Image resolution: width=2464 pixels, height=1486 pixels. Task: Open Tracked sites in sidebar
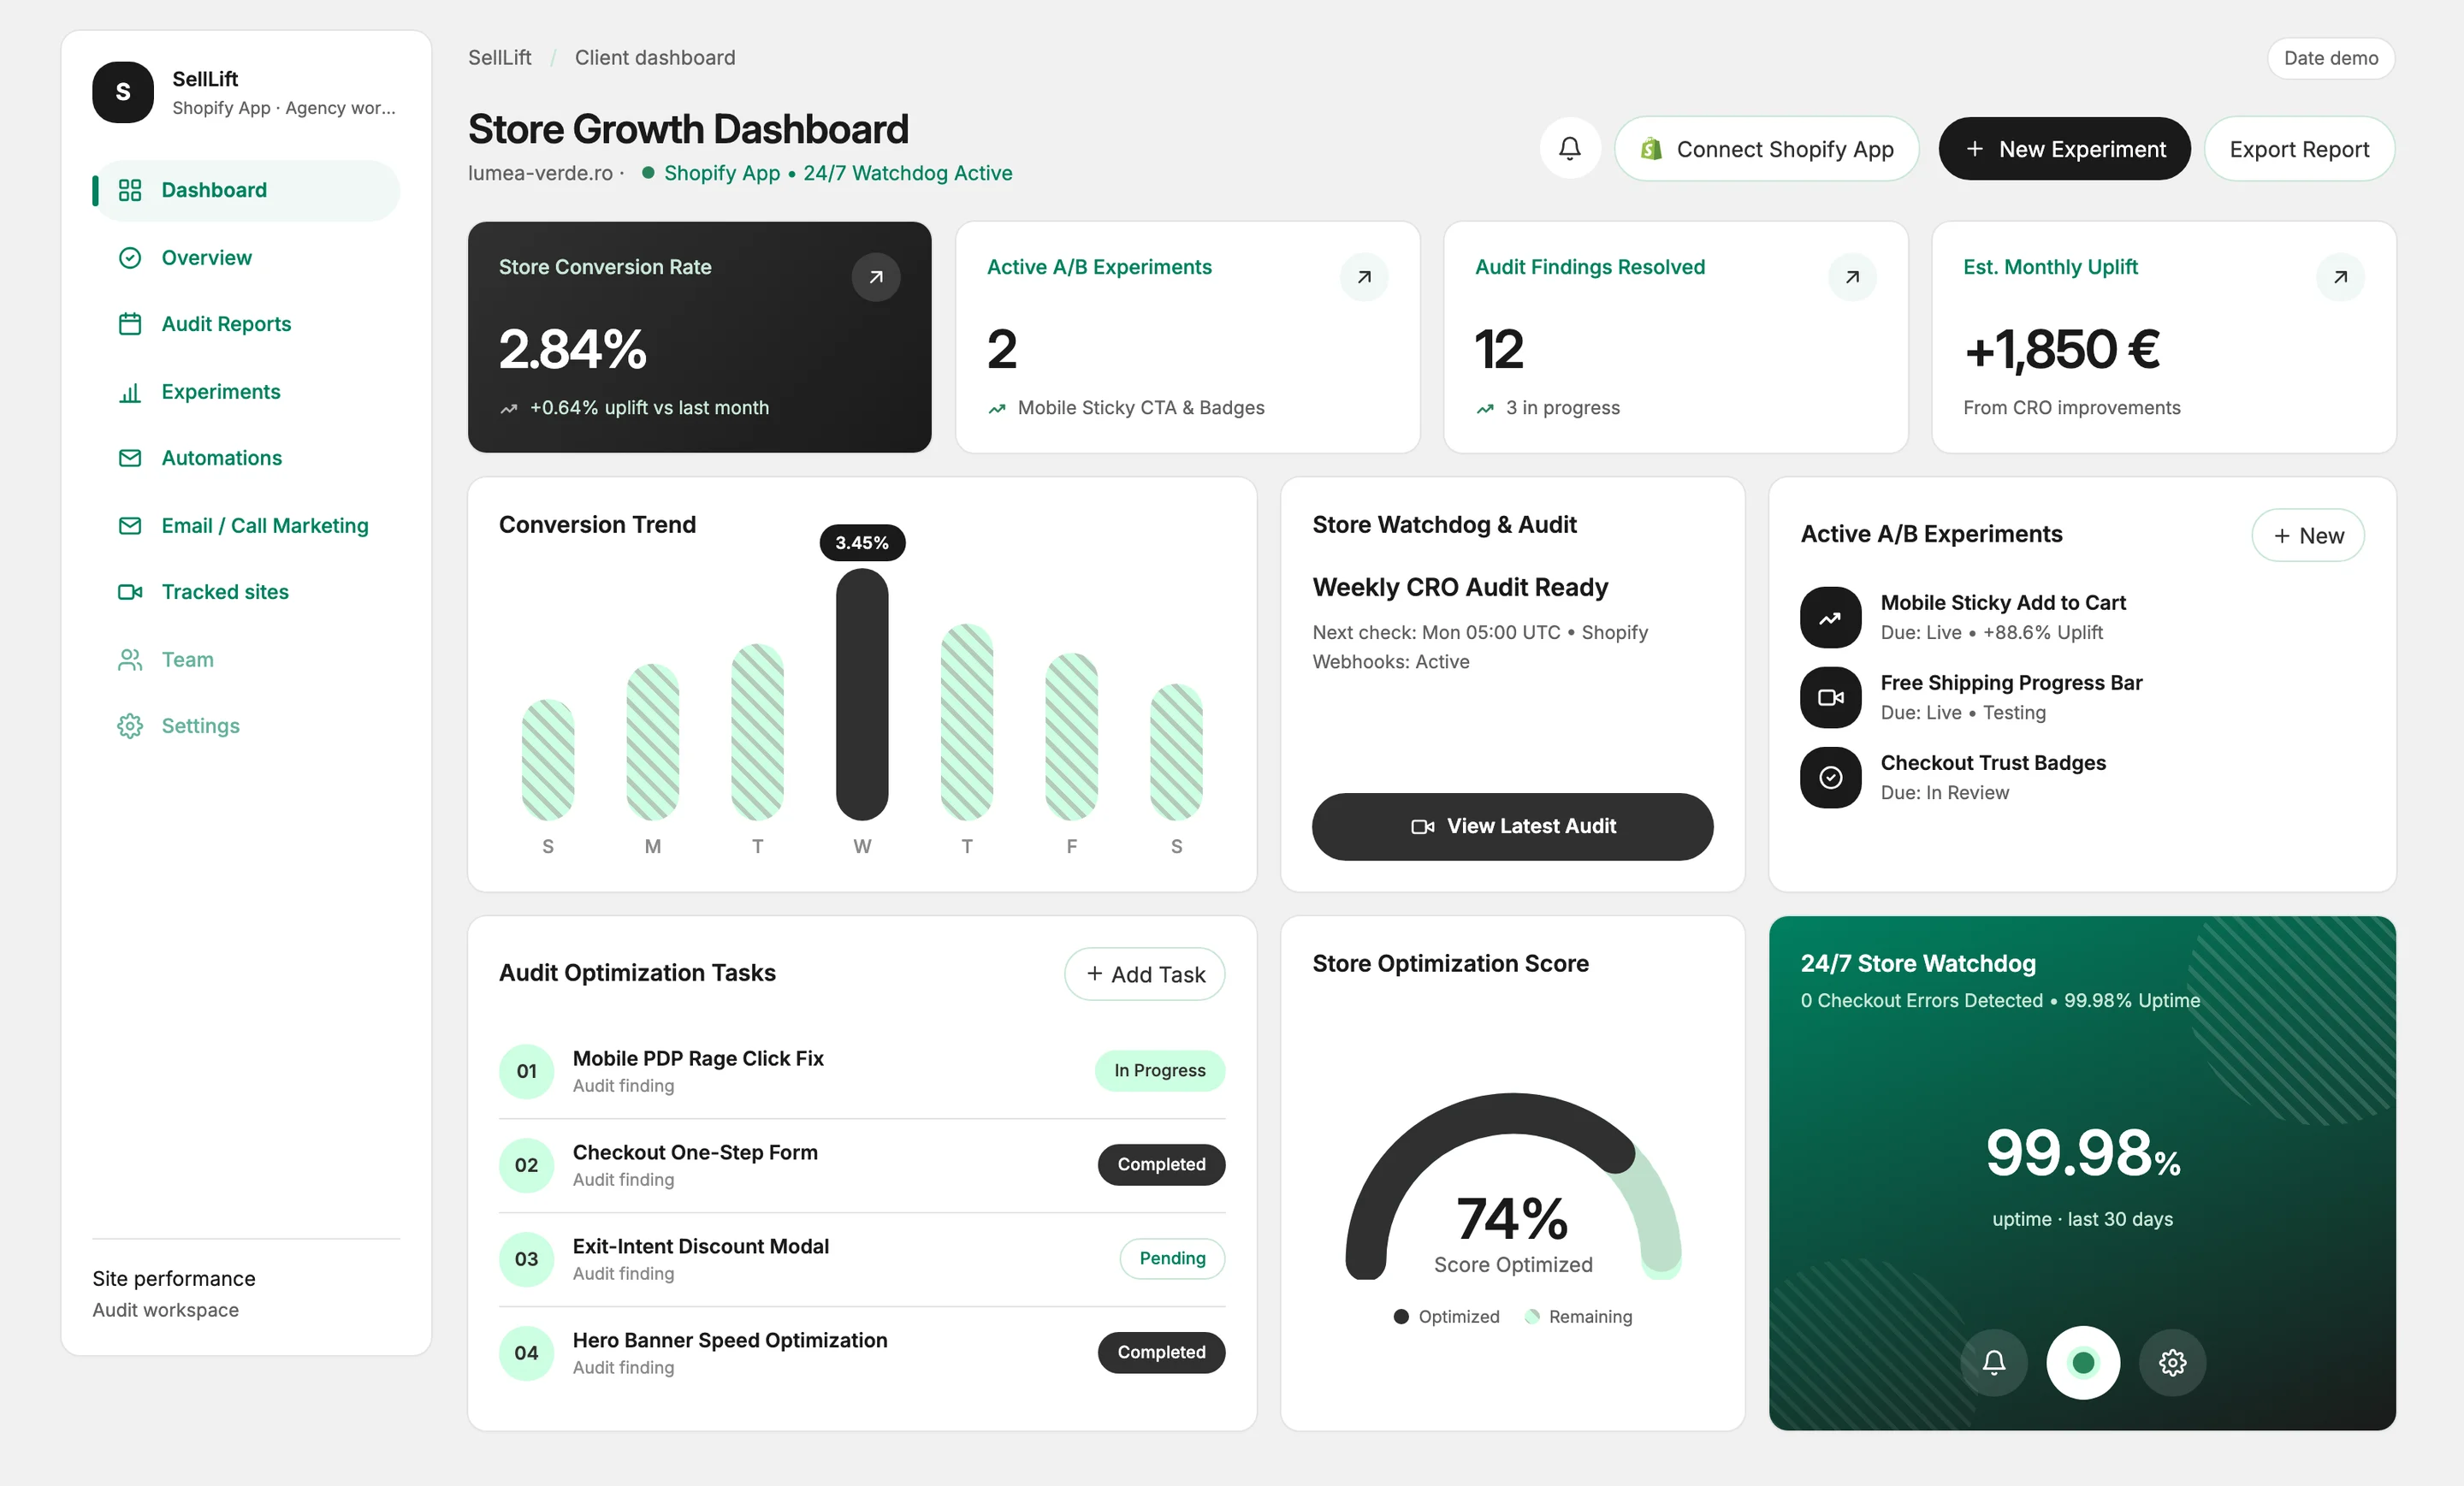(246, 592)
